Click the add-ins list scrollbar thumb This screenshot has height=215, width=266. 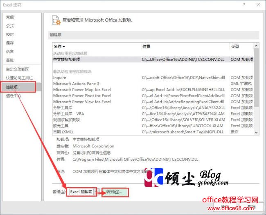point(256,78)
